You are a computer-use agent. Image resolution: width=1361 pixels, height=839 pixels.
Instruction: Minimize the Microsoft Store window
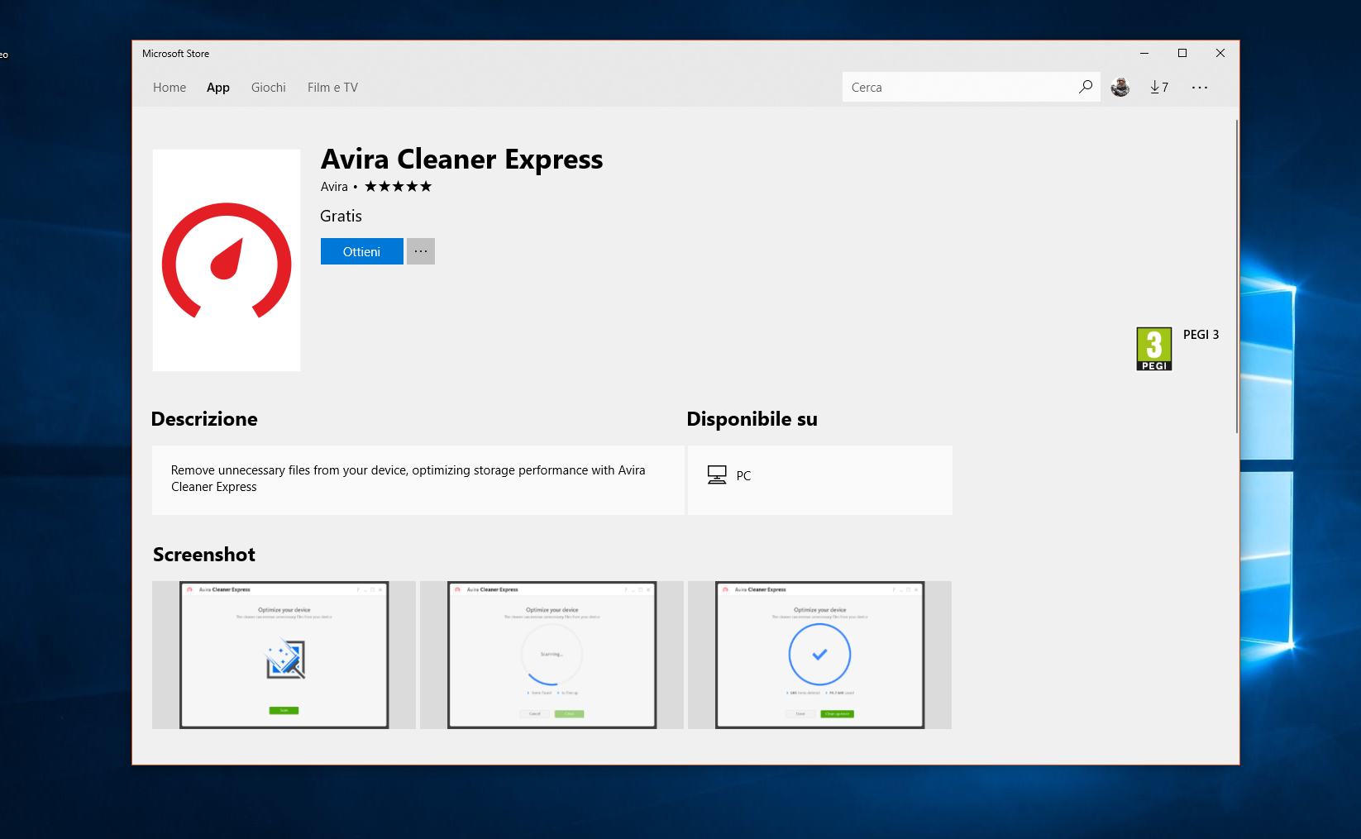(x=1144, y=53)
